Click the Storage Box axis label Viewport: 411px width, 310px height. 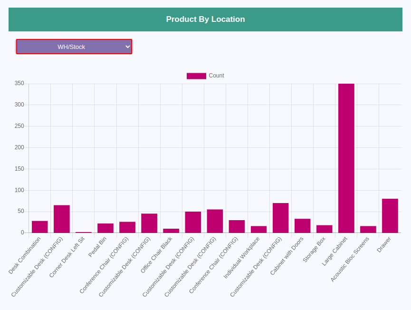click(x=314, y=250)
